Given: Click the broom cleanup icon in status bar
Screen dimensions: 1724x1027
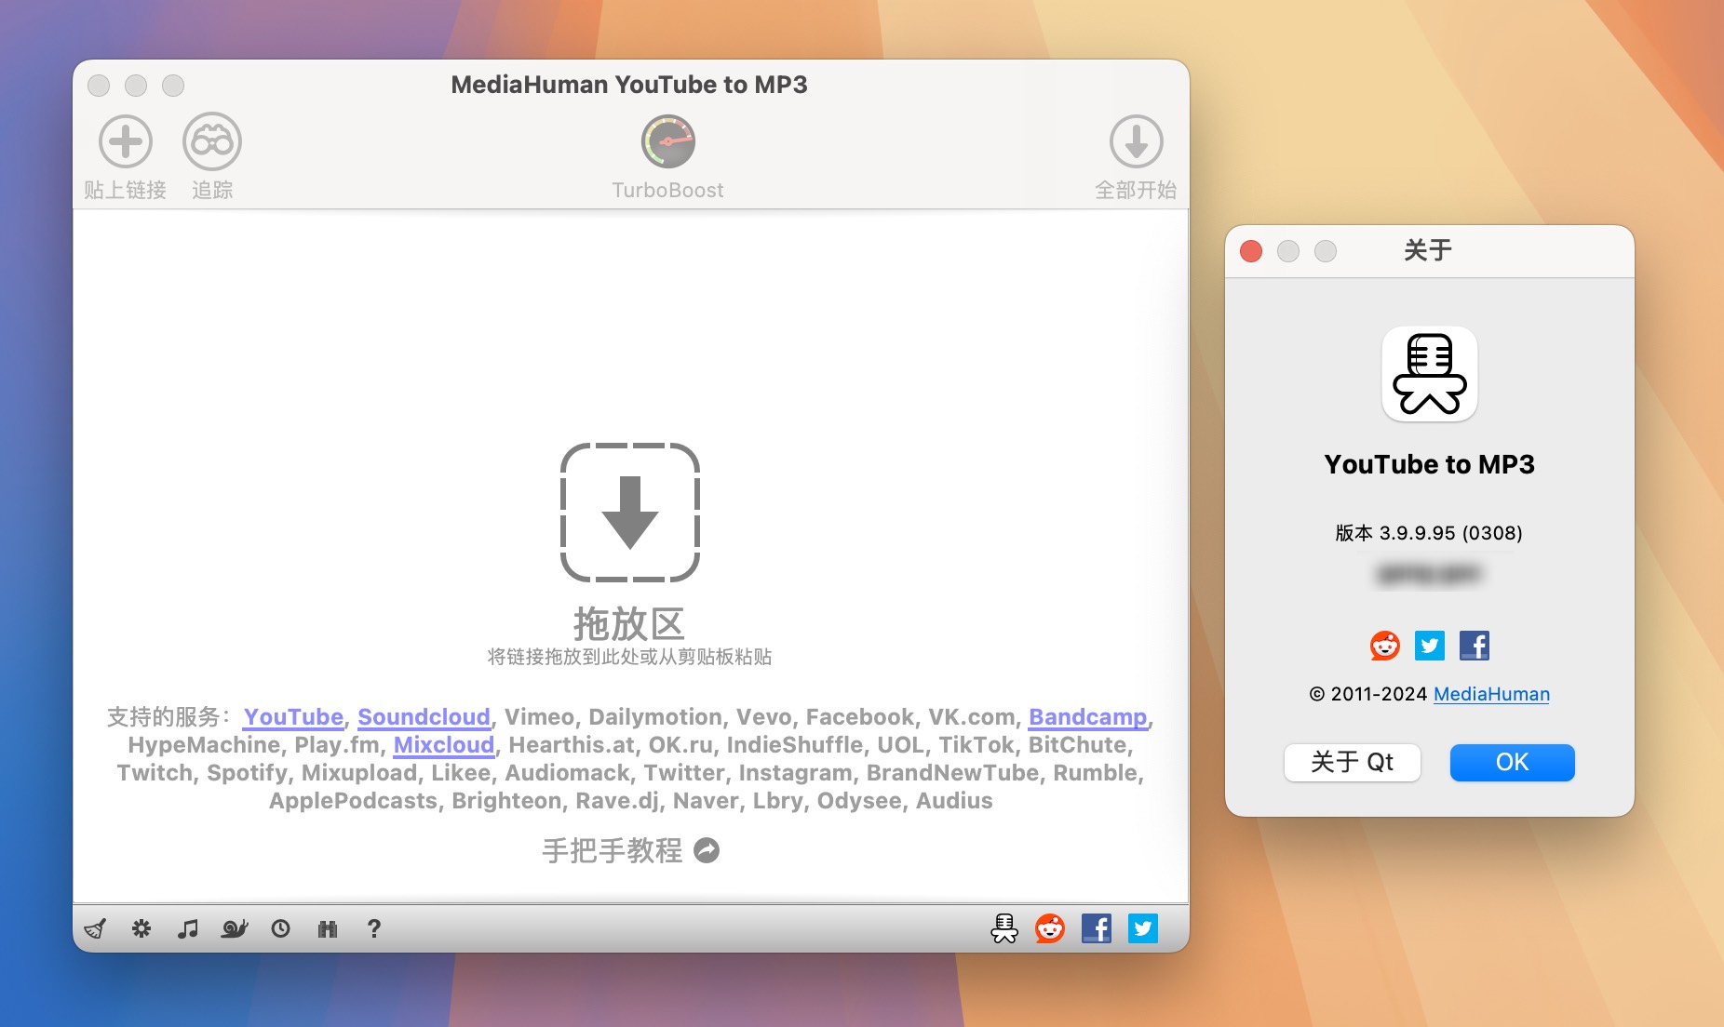Looking at the screenshot, I should point(95,928).
